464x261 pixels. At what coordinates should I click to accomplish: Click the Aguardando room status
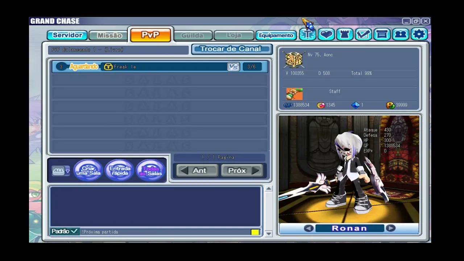(84, 67)
